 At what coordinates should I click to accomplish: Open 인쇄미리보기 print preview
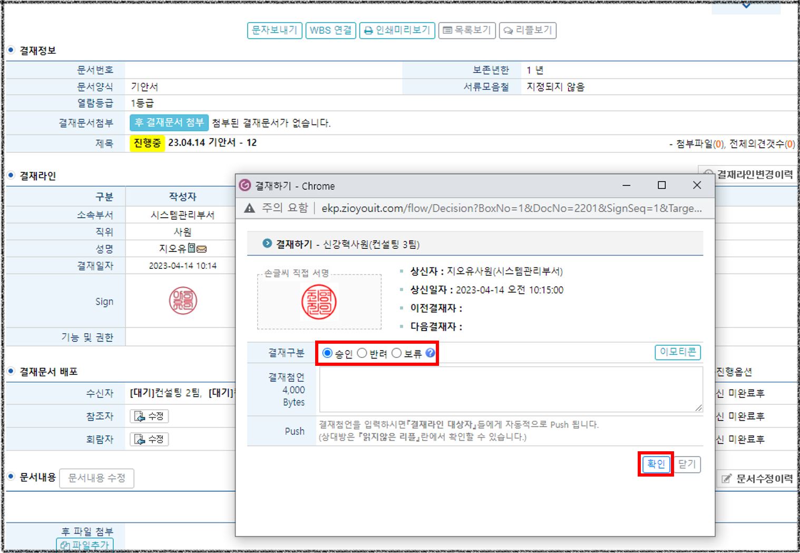click(397, 31)
